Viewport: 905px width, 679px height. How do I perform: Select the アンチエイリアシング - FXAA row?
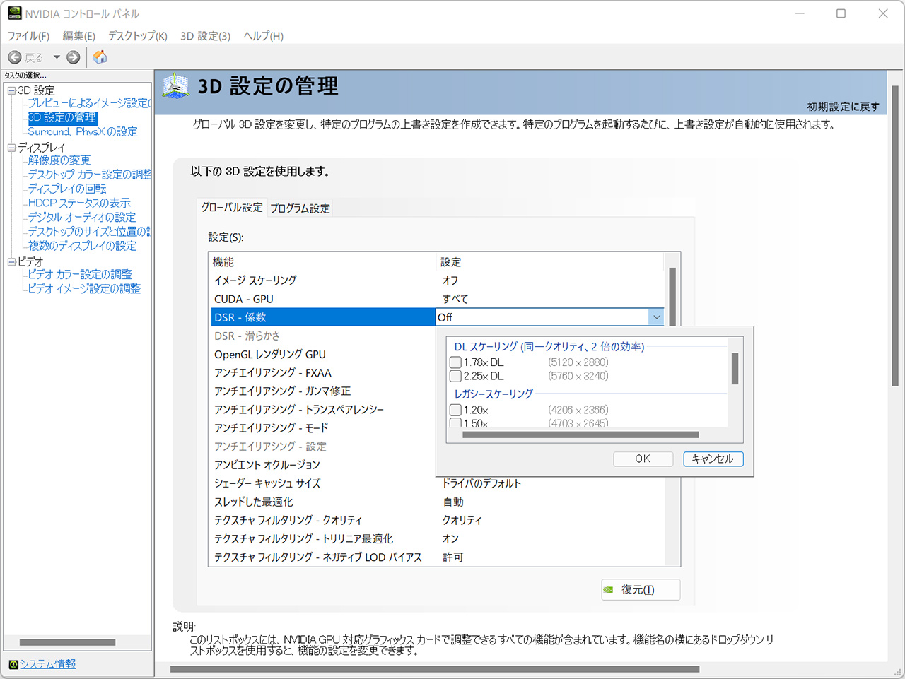(x=323, y=372)
